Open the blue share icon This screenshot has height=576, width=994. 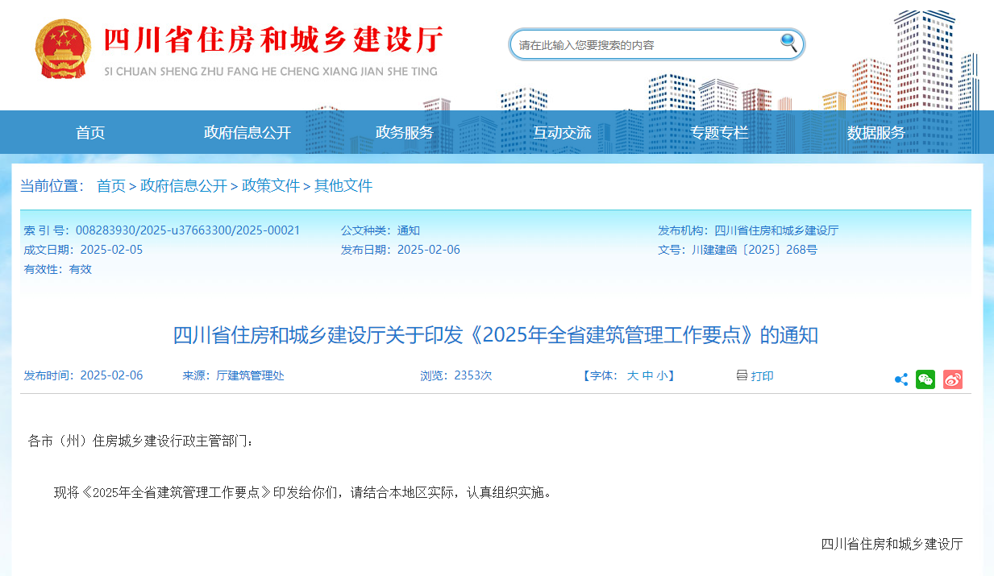point(900,379)
